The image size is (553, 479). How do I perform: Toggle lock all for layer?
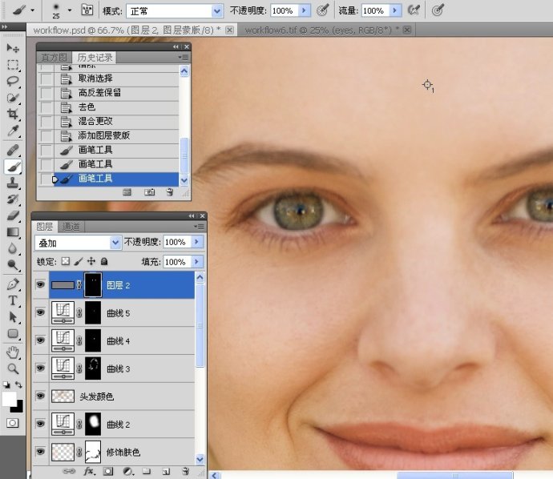[x=104, y=261]
